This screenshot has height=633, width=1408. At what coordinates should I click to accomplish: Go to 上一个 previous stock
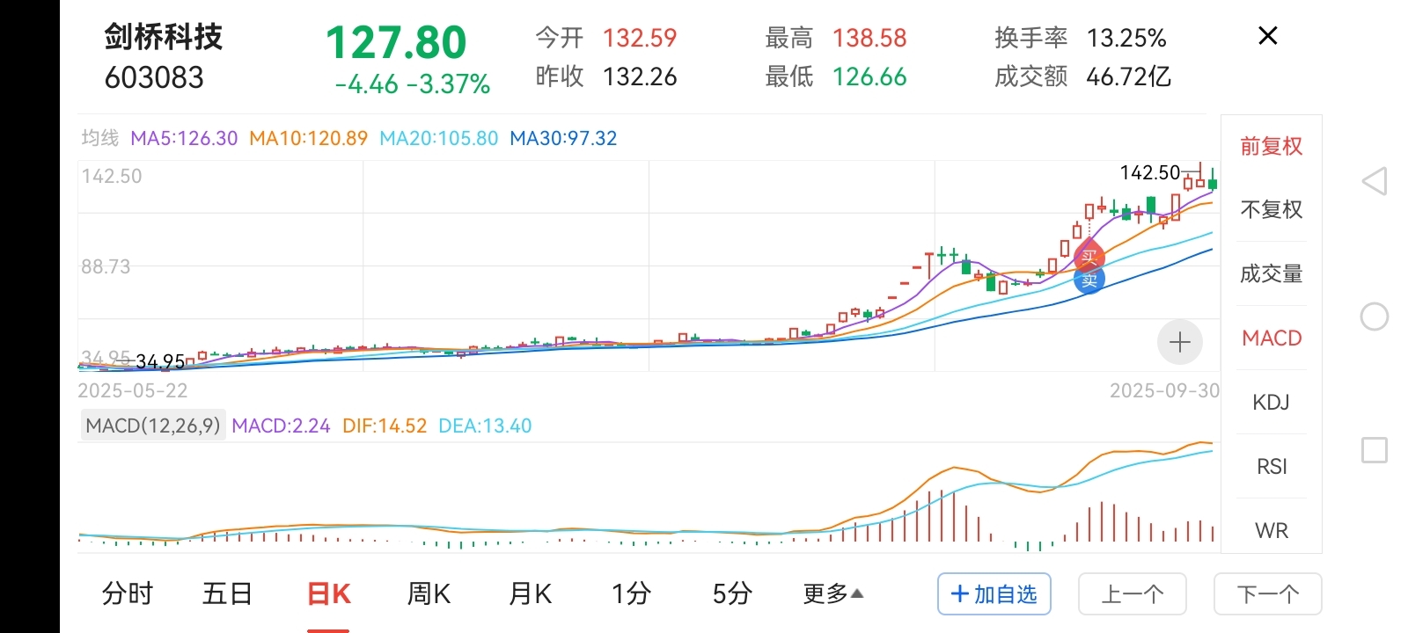(x=1133, y=594)
